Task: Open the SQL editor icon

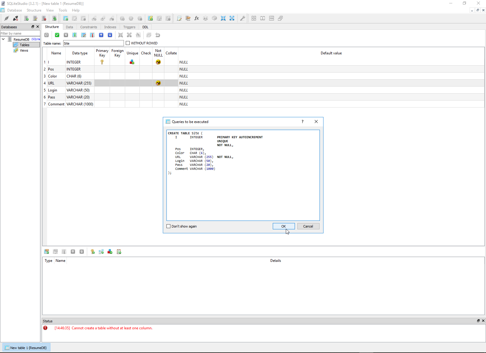Action: click(179, 18)
